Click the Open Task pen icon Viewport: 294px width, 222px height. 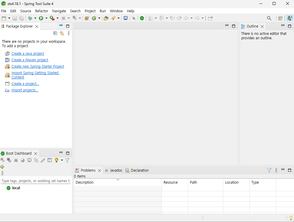tap(113, 18)
